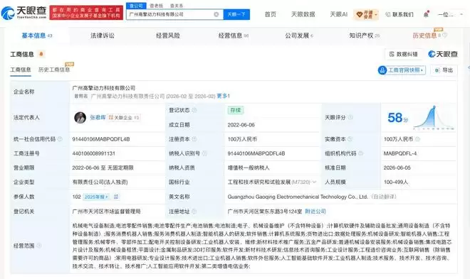The height and width of the screenshot is (279, 470).
Task: Click the help icon beside 实缴资本
Action: click(350, 139)
